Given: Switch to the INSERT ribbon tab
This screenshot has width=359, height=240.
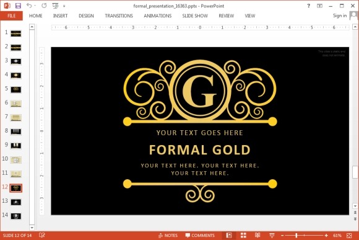Looking at the screenshot, I should pos(60,16).
